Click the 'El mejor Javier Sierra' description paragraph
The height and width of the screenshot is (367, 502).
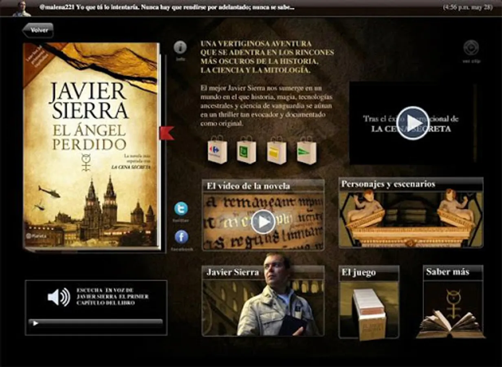pos(266,106)
